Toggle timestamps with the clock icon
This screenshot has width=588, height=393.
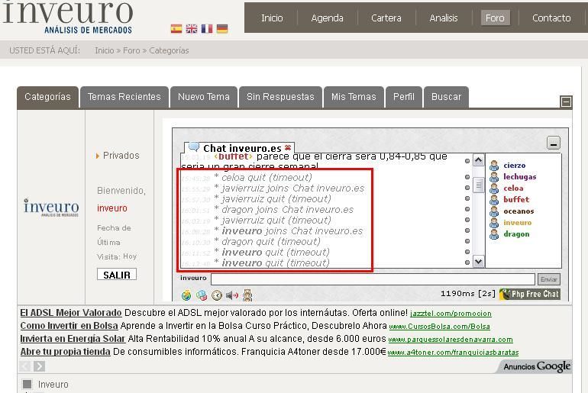tap(217, 295)
